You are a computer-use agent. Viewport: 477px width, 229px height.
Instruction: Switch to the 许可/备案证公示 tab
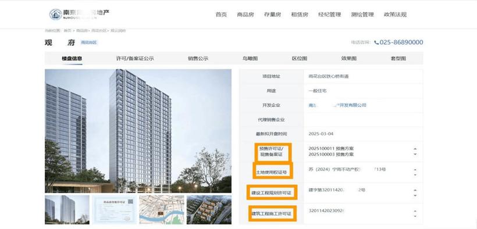135,58
